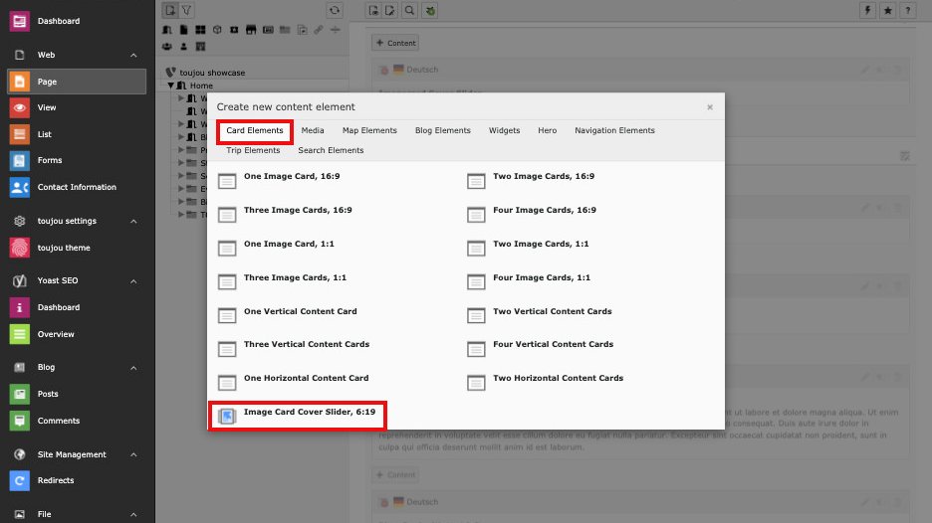Click the View module eye icon

(x=20, y=107)
